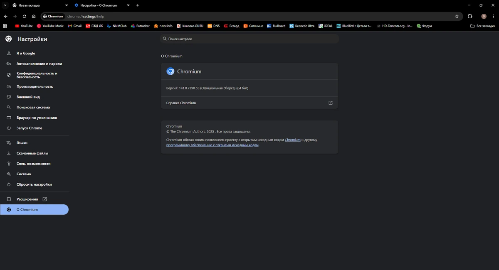Click the Chromium site chip in address bar

pyautogui.click(x=53, y=16)
